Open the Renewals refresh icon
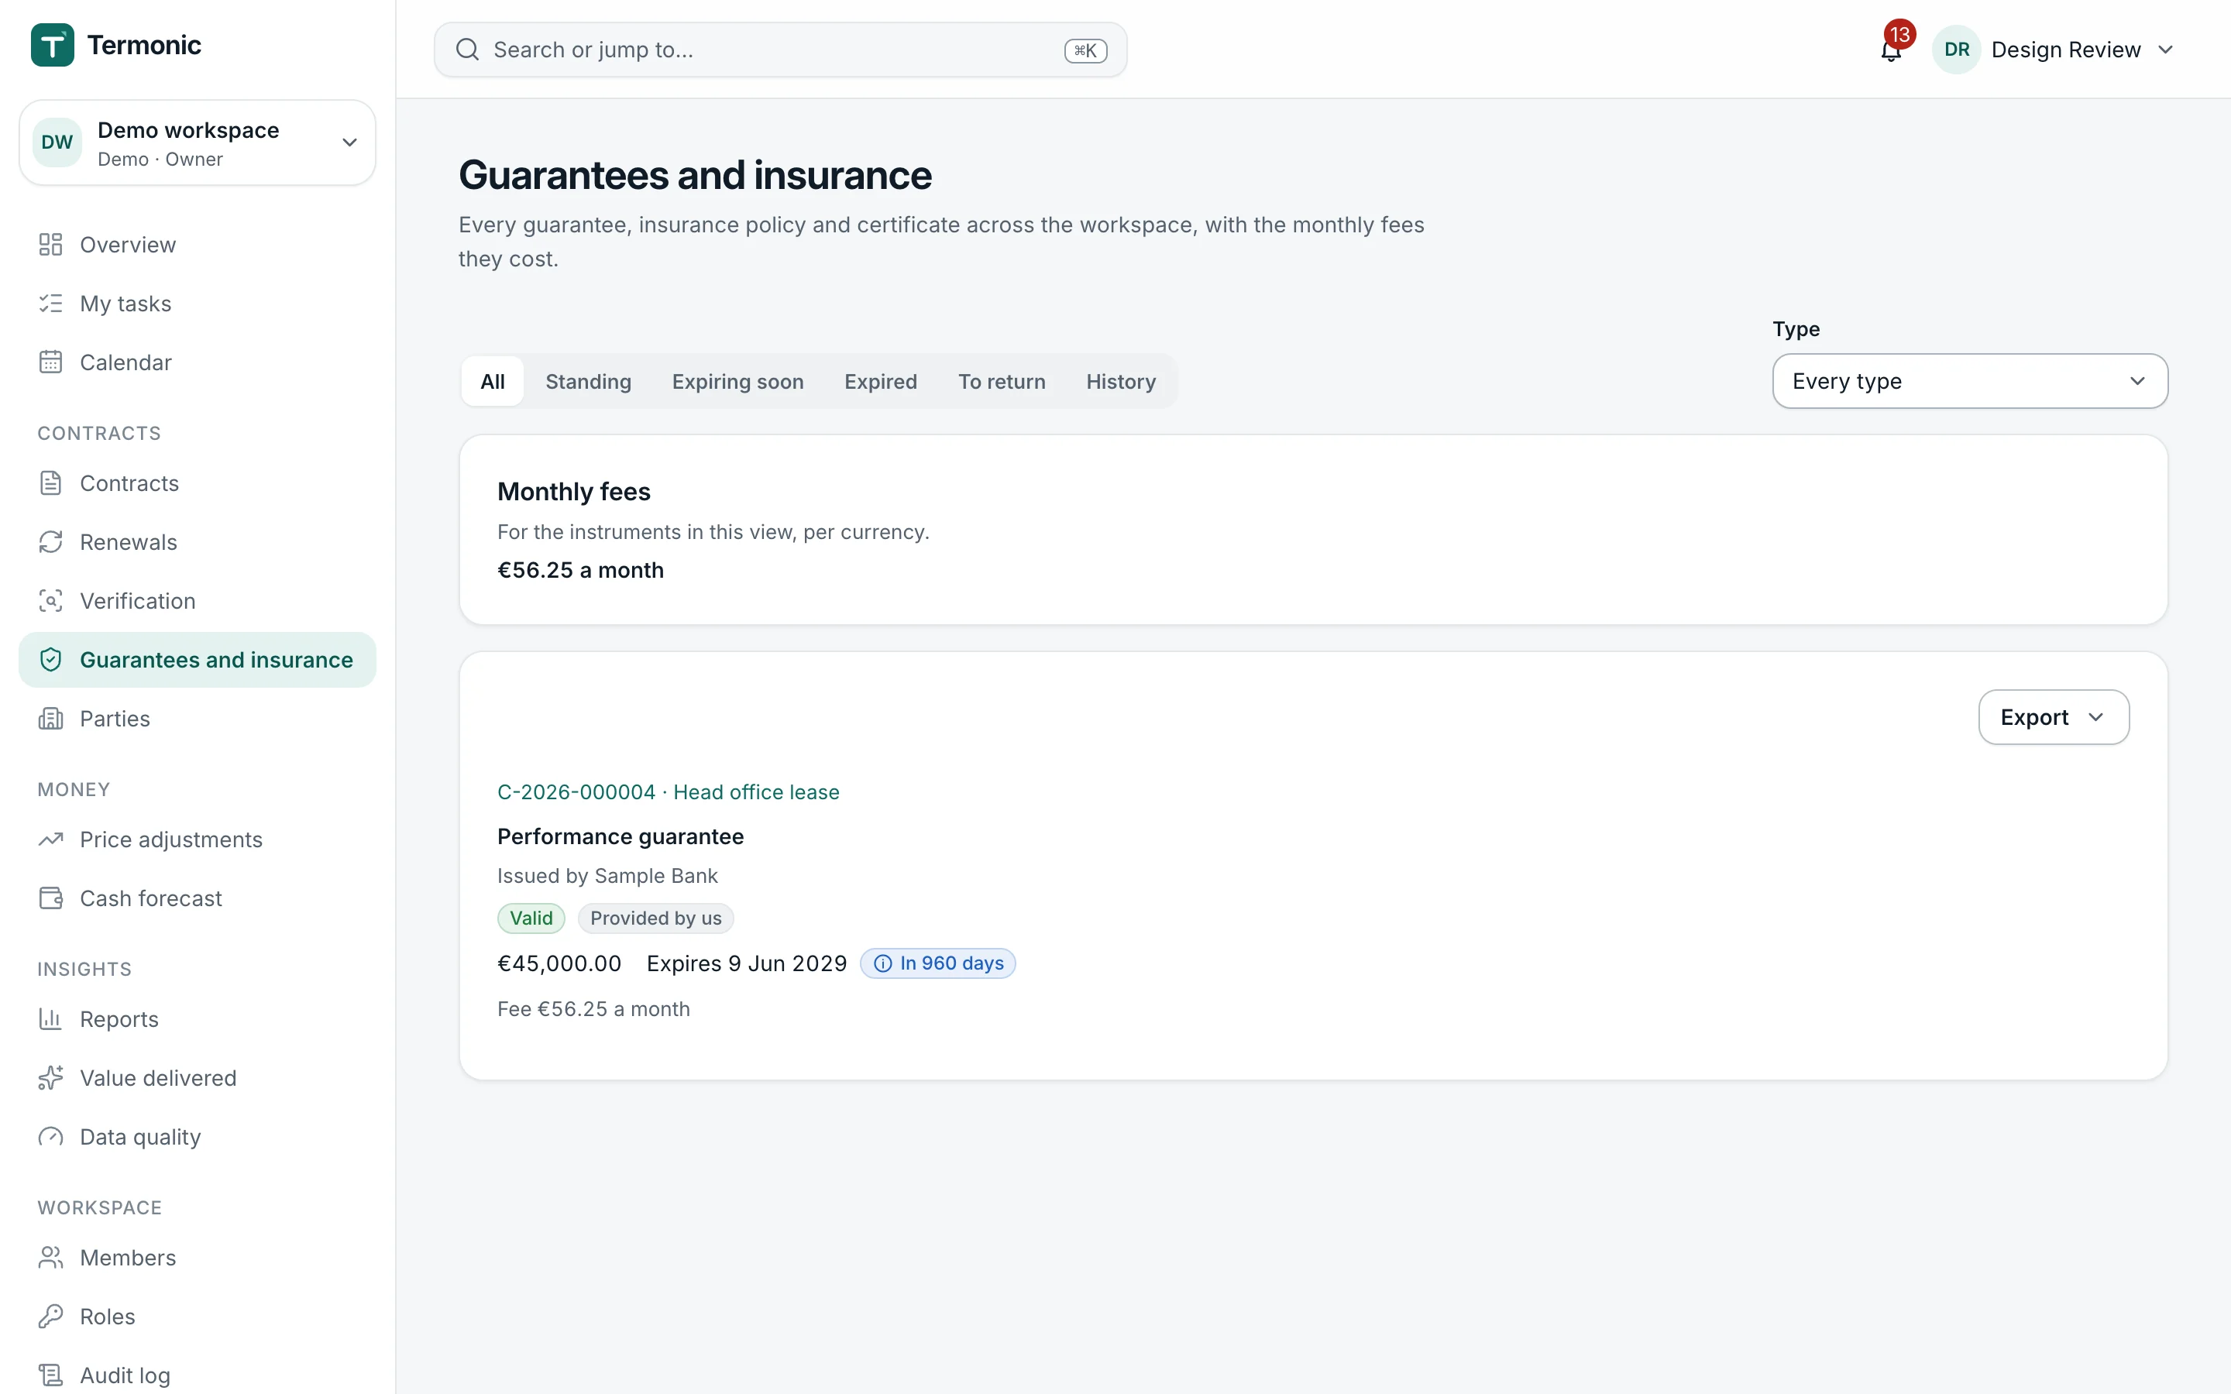The image size is (2231, 1394). (50, 542)
